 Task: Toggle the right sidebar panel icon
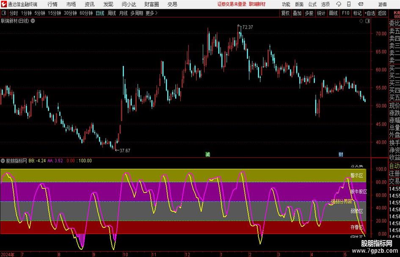coord(367,21)
